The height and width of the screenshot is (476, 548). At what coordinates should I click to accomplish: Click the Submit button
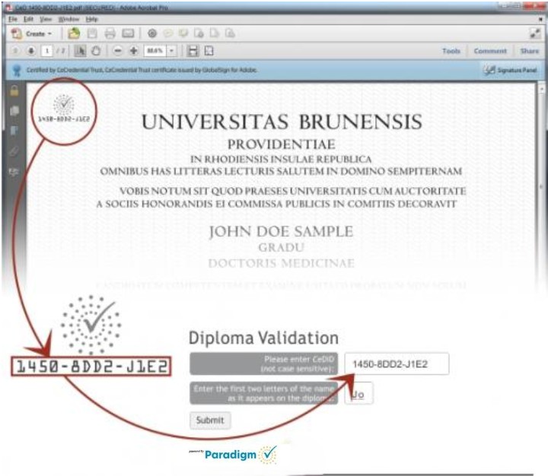[210, 420]
